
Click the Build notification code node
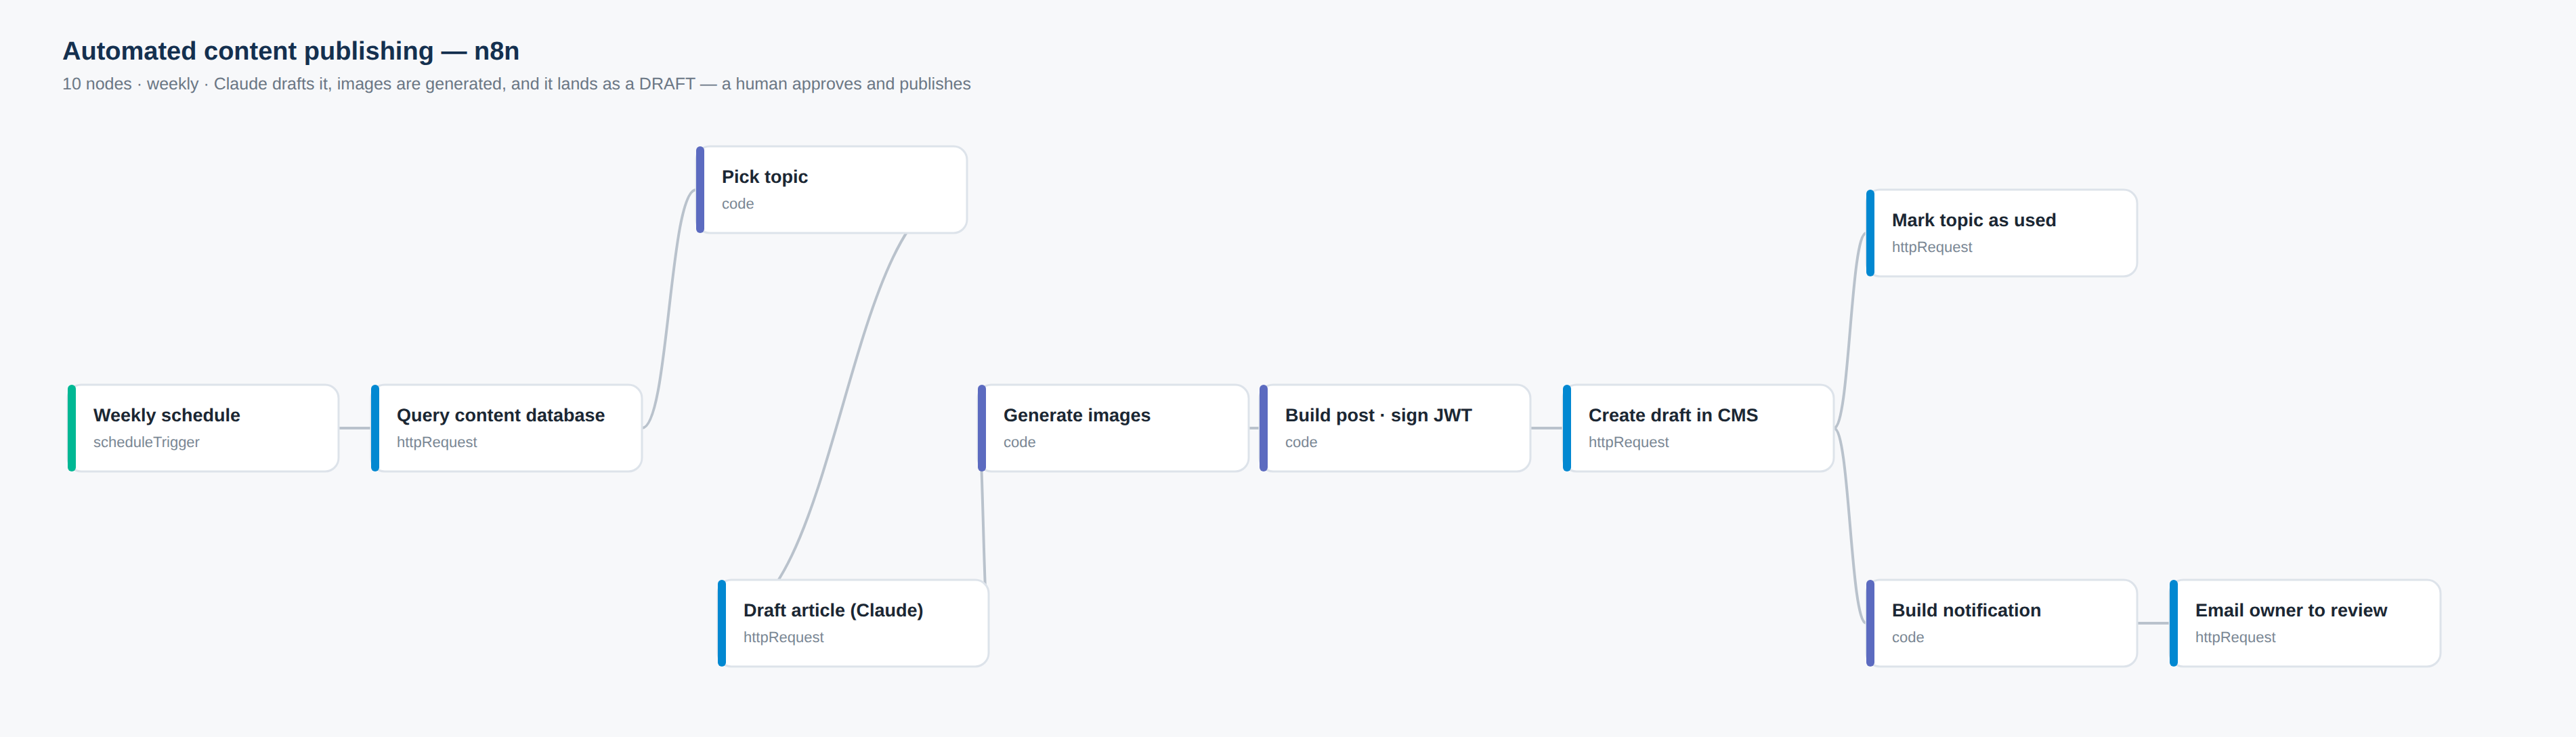(x=2001, y=623)
